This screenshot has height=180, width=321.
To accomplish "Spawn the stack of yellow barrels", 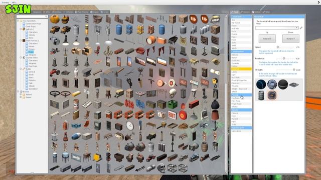I will (x=140, y=30).
